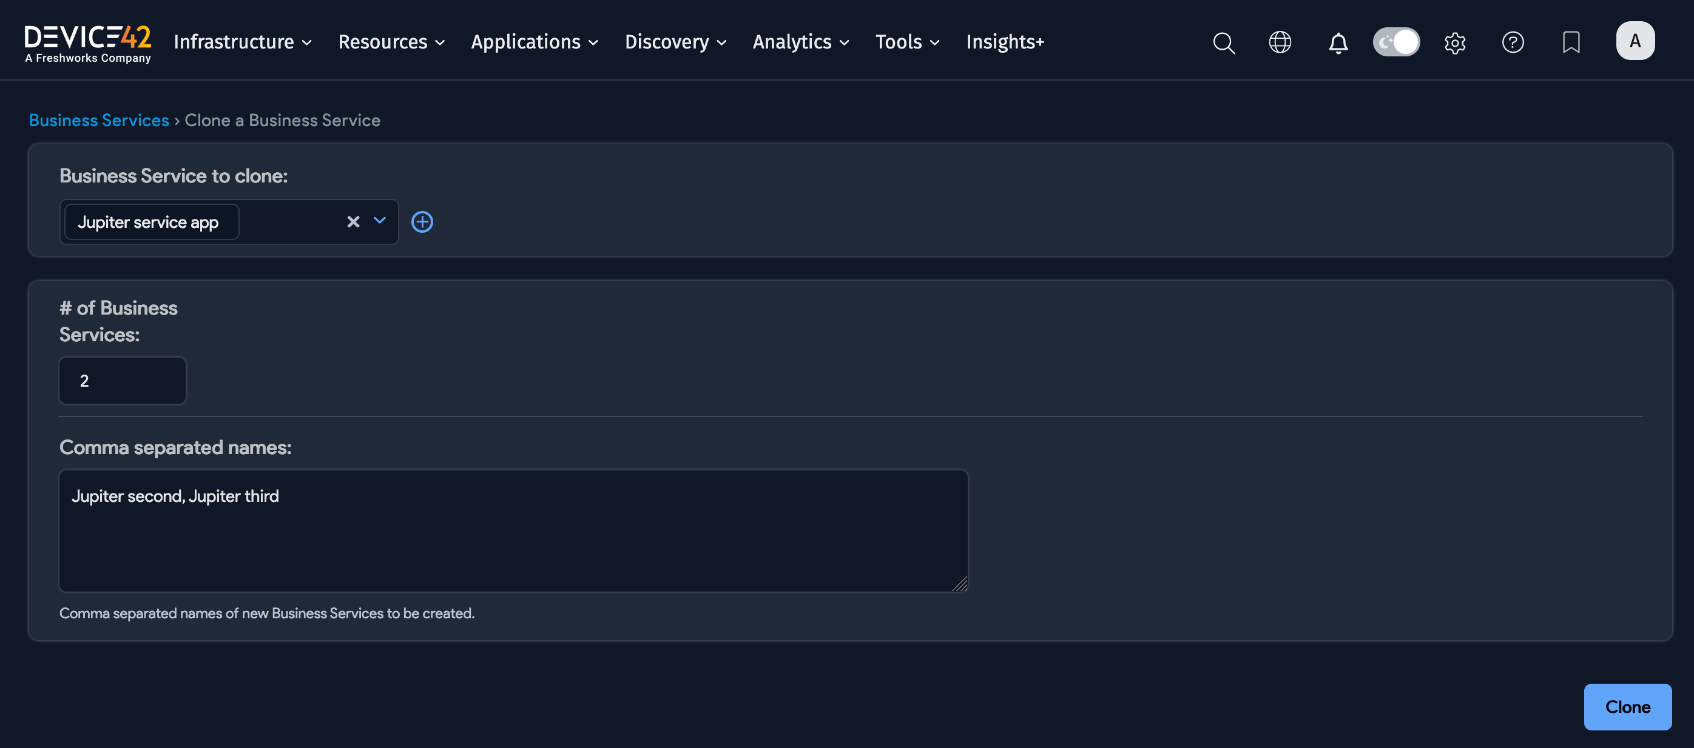Go to Insights+ in the navbar

pos(1004,42)
